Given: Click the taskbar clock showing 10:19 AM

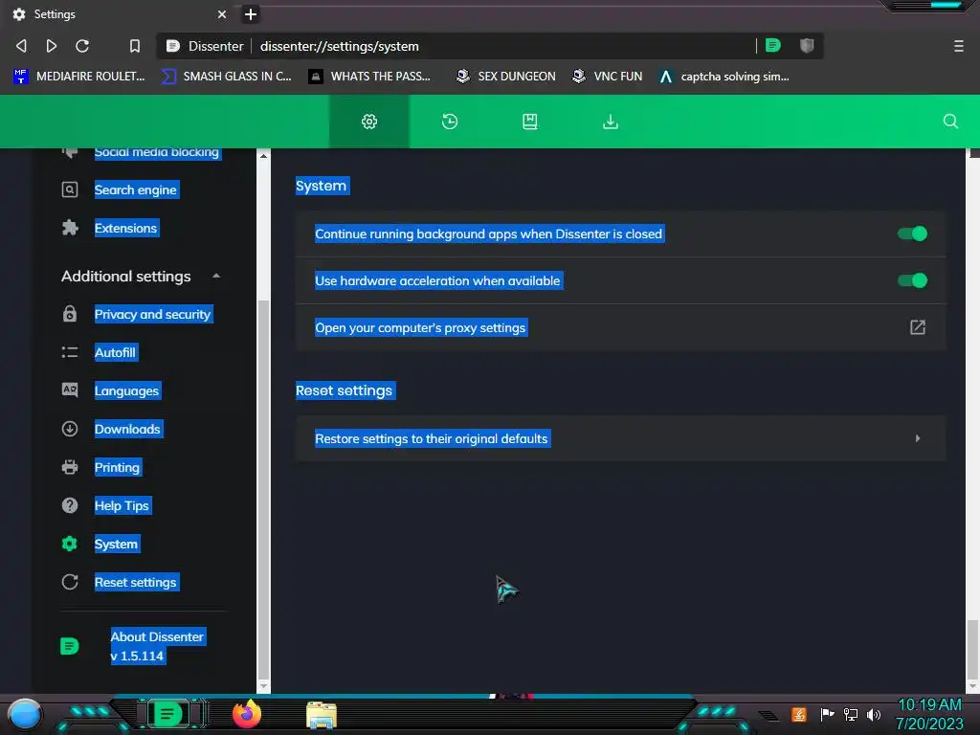Looking at the screenshot, I should tap(929, 714).
